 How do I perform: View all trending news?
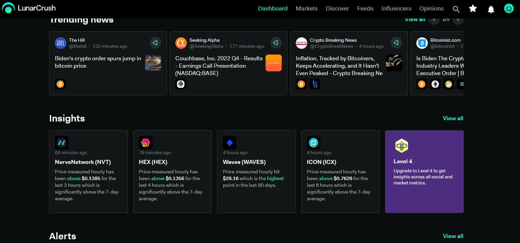point(415,20)
